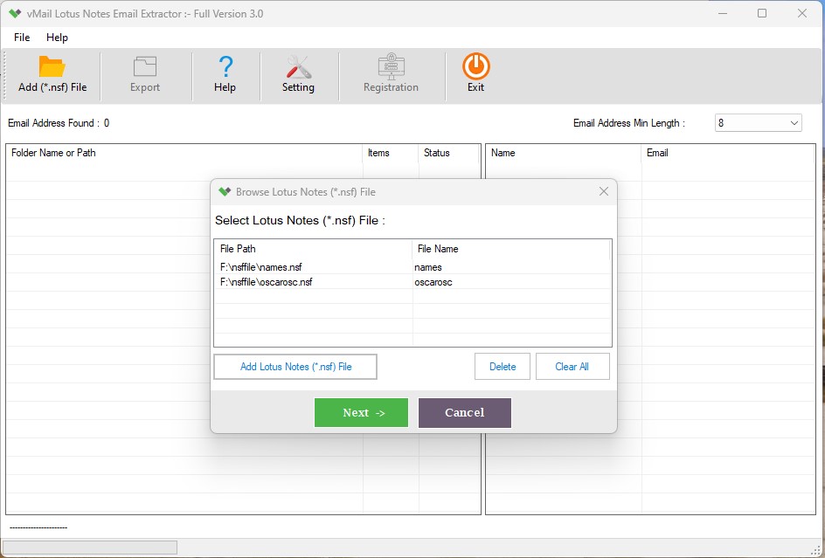Click the Items column header
The image size is (825, 558).
pos(391,153)
